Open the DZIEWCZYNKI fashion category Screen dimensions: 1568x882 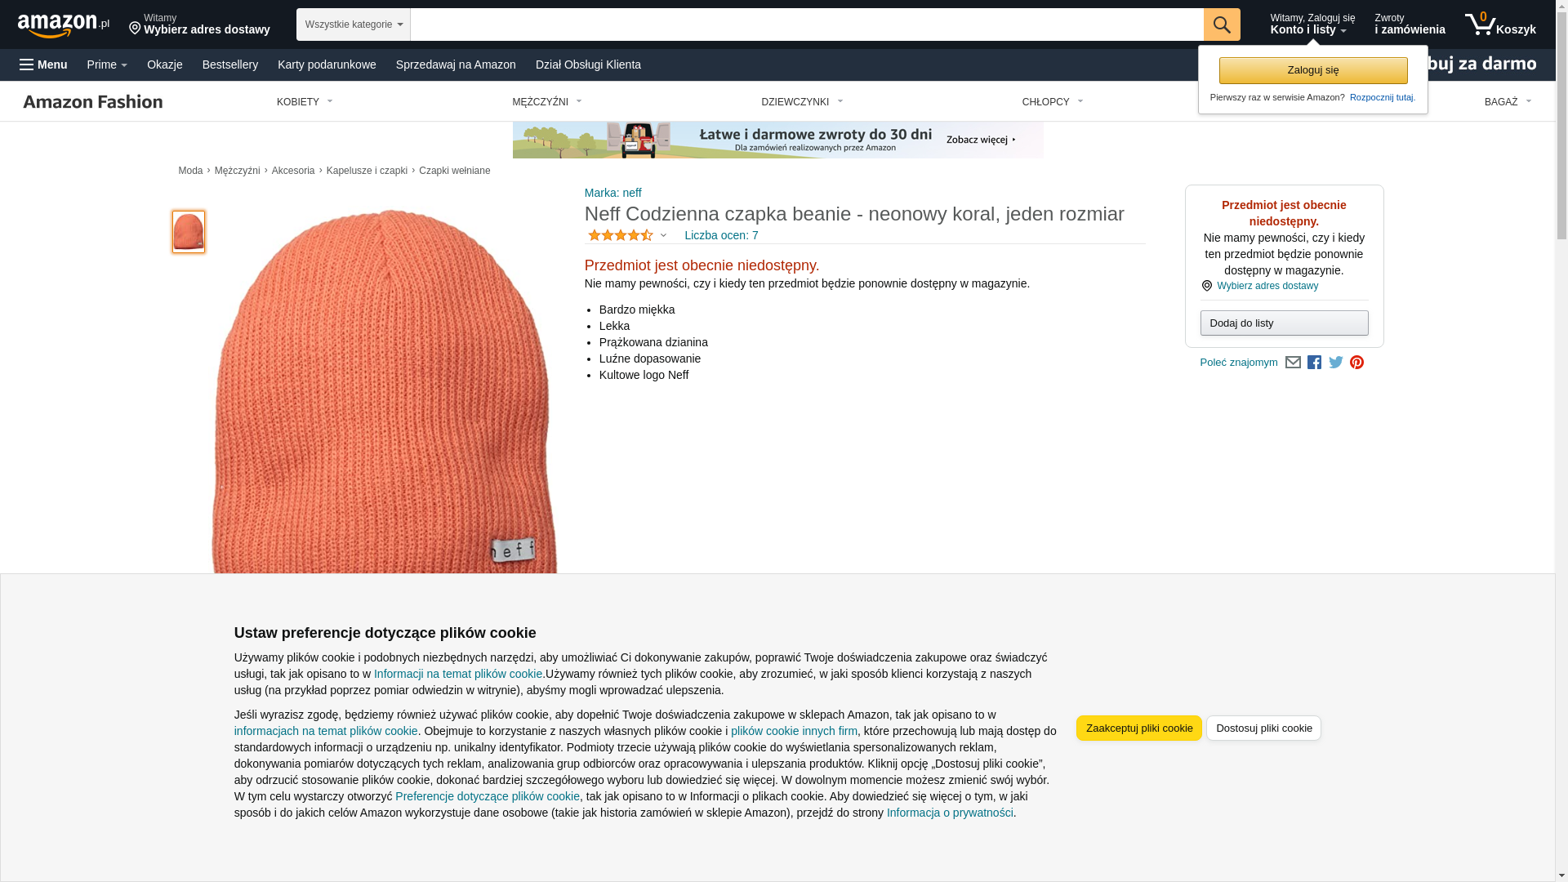coord(802,102)
